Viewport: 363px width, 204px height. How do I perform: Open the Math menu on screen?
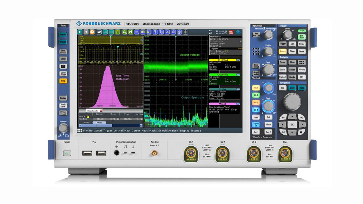point(127,131)
